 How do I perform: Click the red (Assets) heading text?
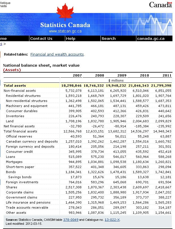12,70
